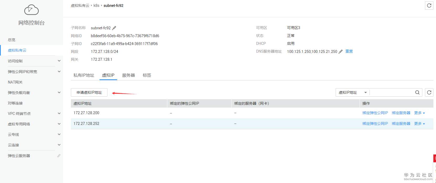Open NAT网关 sidebar item
The height and width of the screenshot is (183, 436).
[15, 82]
